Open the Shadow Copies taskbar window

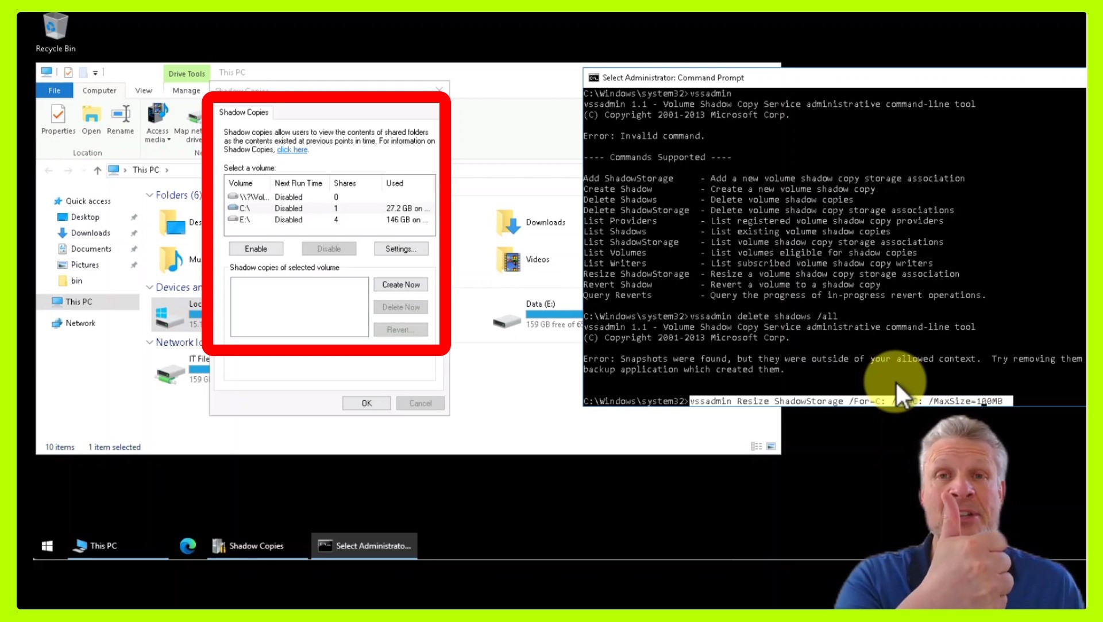point(249,546)
